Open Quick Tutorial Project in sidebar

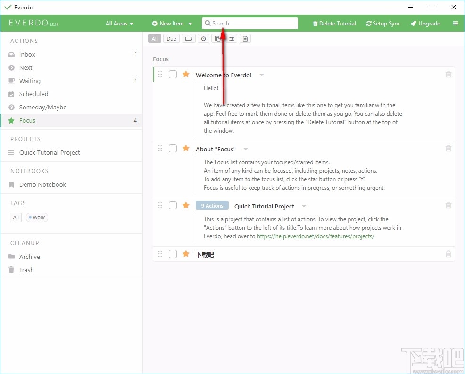(71, 152)
